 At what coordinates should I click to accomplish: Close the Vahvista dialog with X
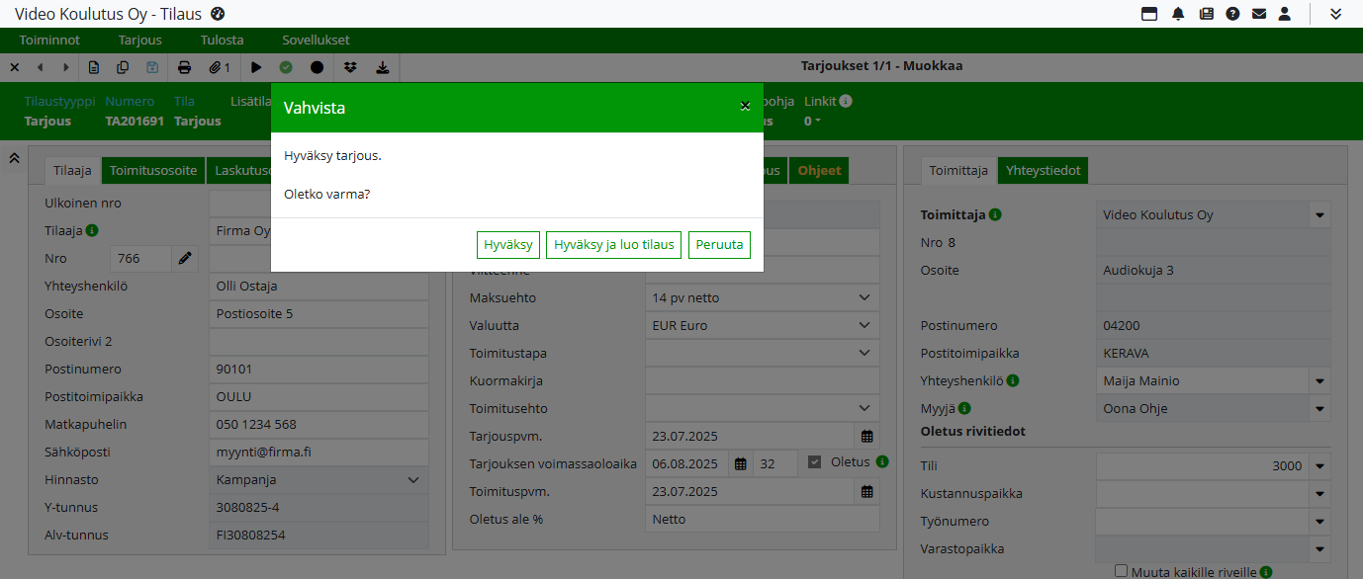pos(746,106)
